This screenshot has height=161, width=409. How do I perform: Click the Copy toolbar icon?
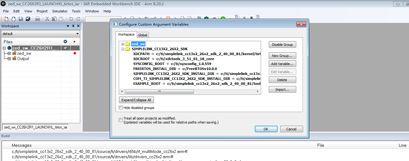(54, 19)
